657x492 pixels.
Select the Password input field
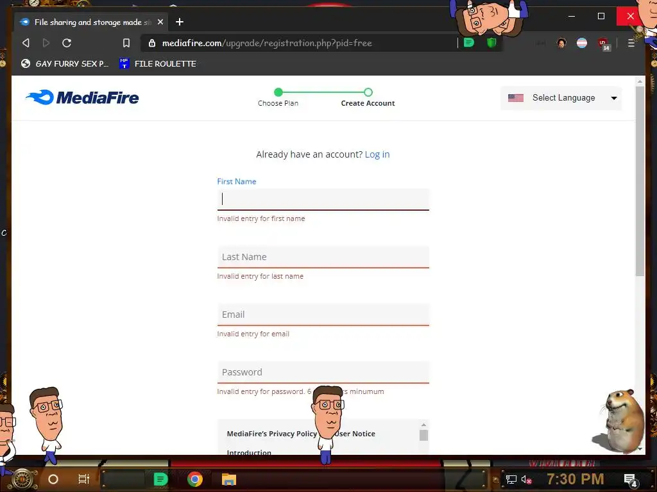(323, 372)
